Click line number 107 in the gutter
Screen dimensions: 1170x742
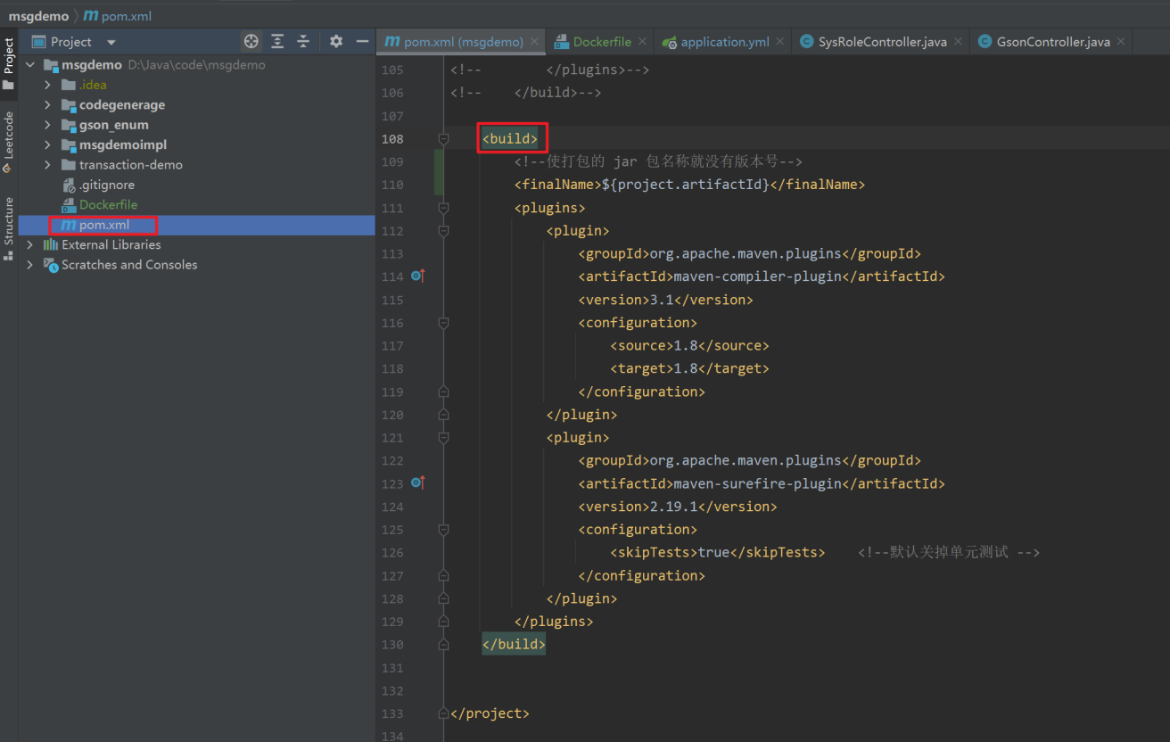click(392, 116)
